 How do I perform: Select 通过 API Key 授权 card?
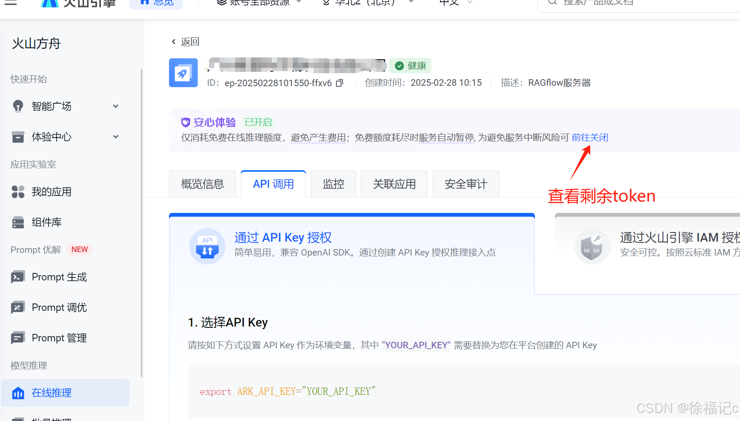coord(351,254)
